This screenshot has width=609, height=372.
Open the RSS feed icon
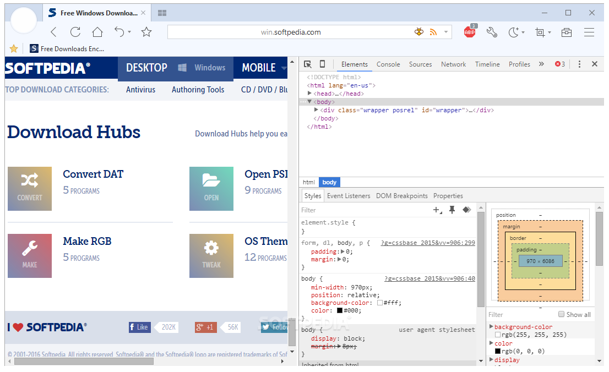[x=433, y=32]
